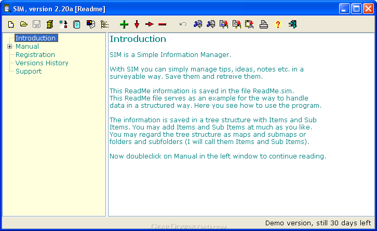Select Versions History in the tree

pyautogui.click(x=42, y=63)
